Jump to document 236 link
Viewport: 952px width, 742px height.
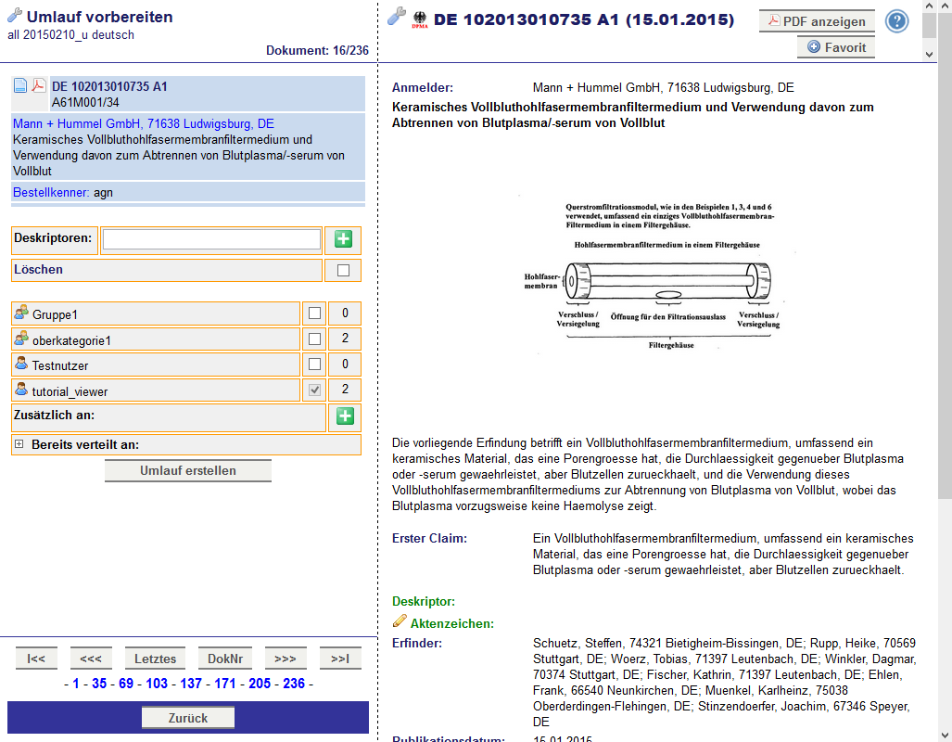[x=294, y=684]
